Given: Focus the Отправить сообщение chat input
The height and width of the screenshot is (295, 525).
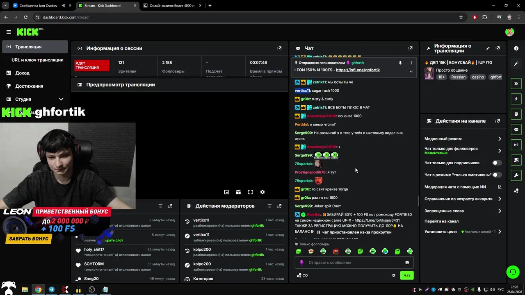Looking at the screenshot, I should point(354,263).
